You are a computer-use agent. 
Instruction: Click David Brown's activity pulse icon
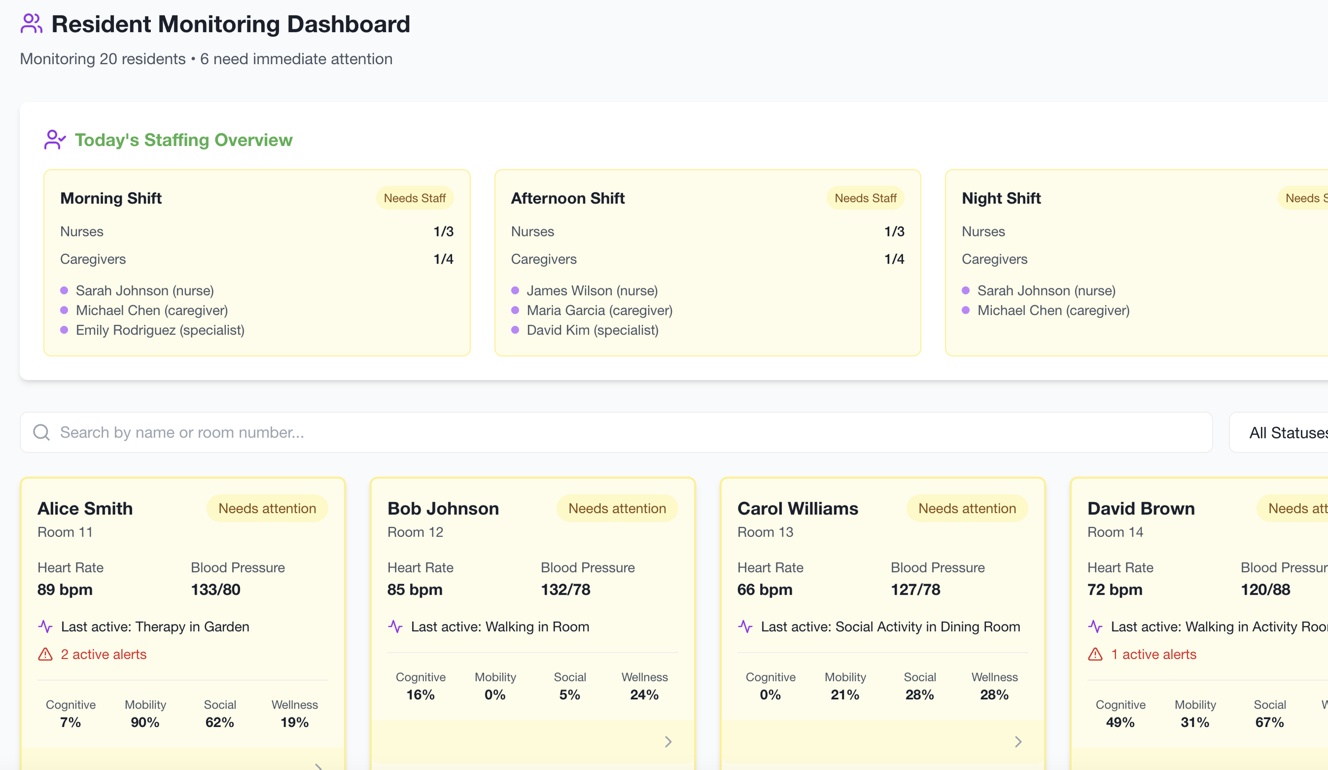(x=1095, y=627)
